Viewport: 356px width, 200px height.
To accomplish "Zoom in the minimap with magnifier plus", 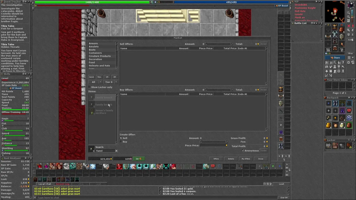I will [348, 17].
